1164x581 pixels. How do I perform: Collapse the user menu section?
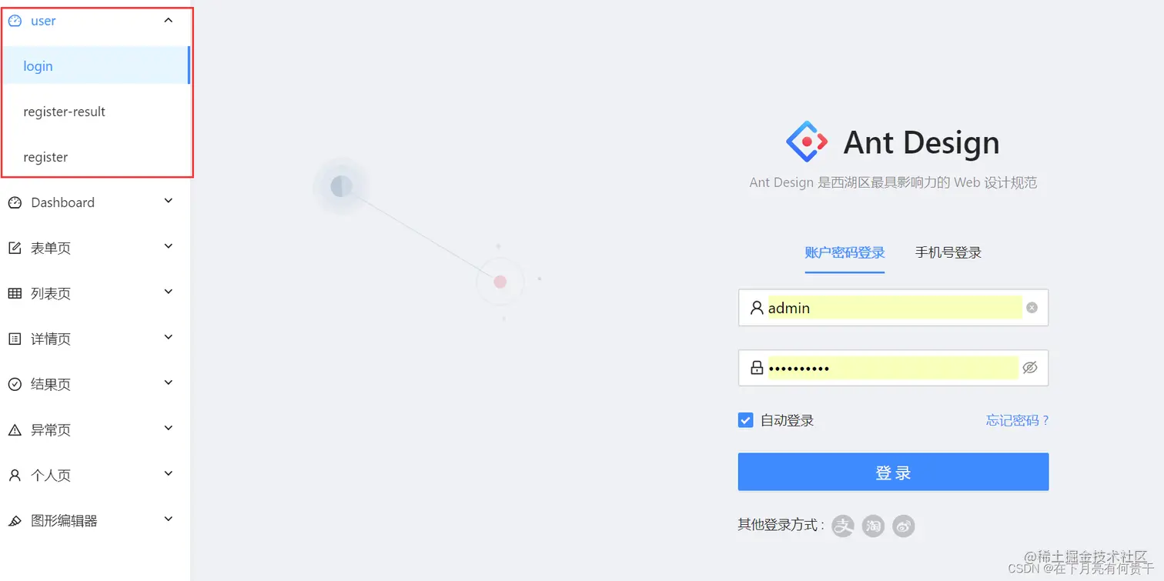[168, 21]
